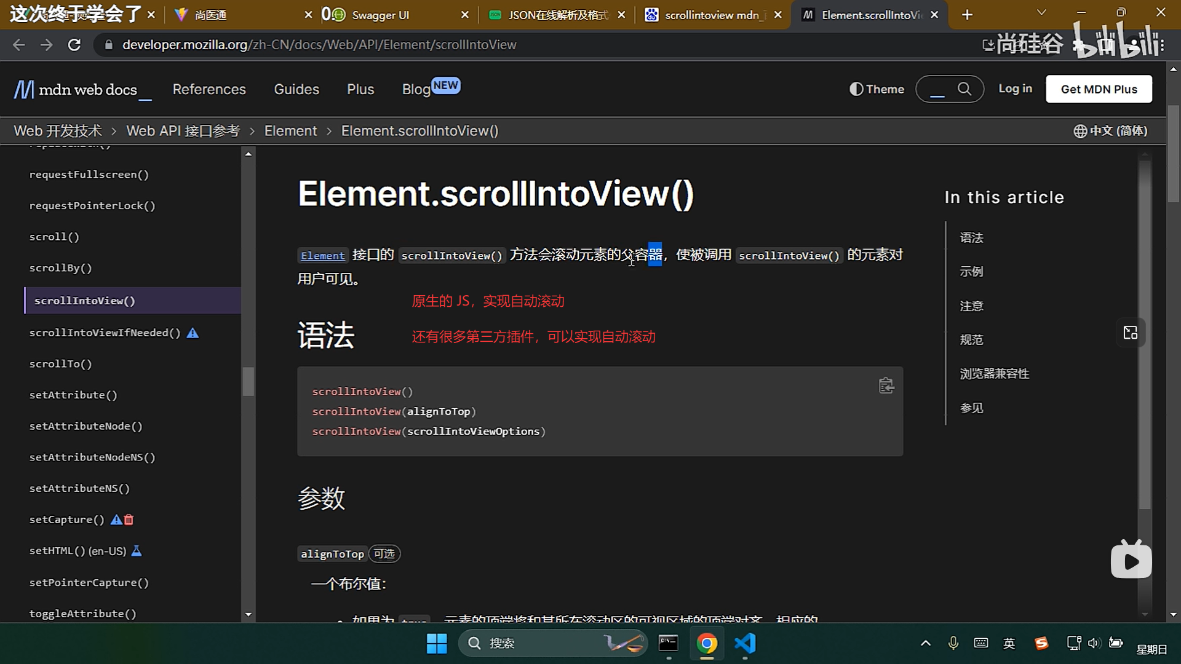This screenshot has width=1181, height=664.
Task: Open picture-in-picture via the floating icon
Action: [1131, 333]
